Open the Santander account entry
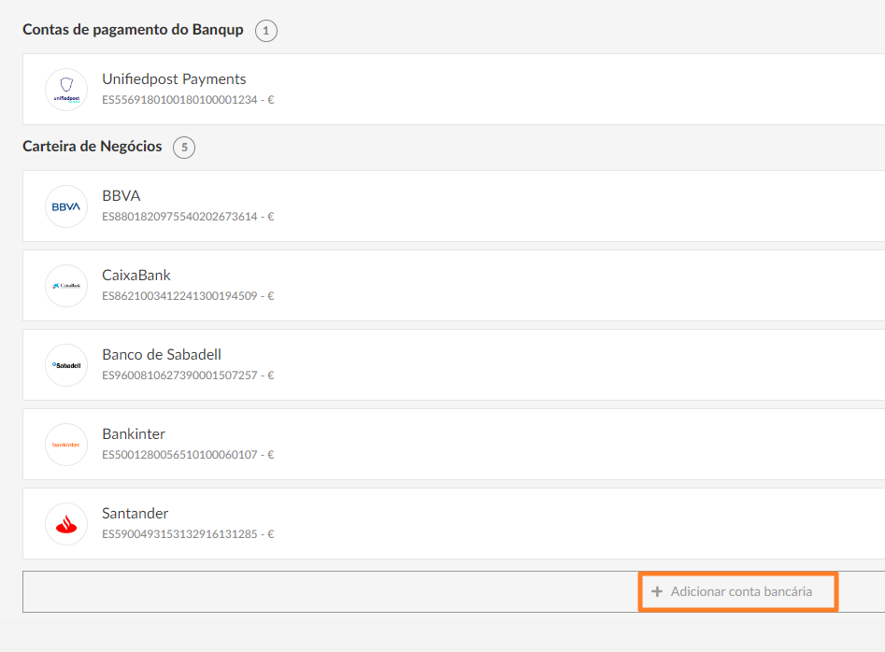Screen dimensions: 885x652 click(454, 523)
